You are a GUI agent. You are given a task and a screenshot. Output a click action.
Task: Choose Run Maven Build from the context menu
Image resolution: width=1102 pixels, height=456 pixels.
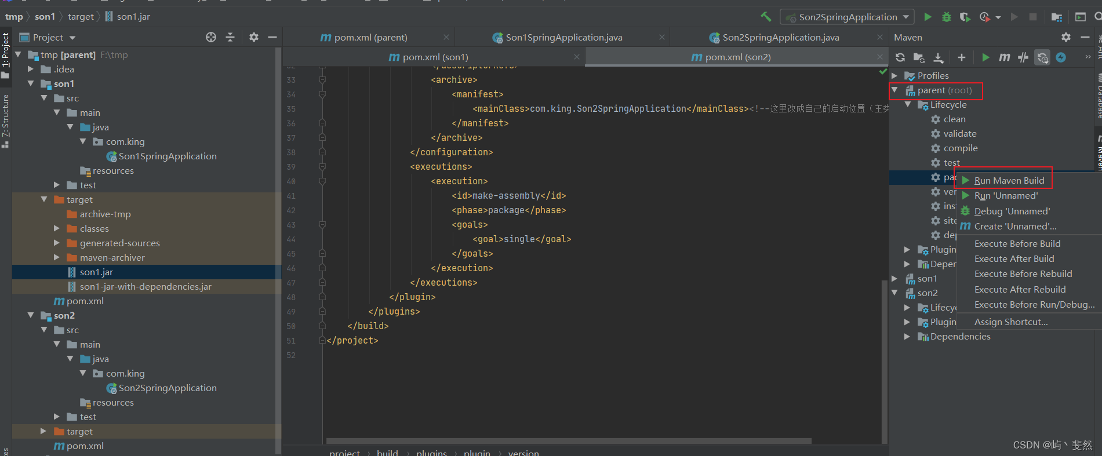(1009, 181)
